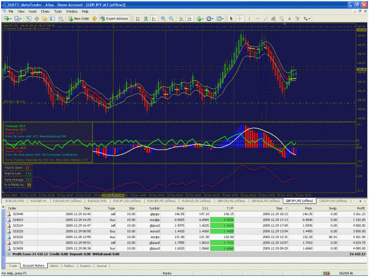Click the New Chart toolbar icon

click(6, 18)
